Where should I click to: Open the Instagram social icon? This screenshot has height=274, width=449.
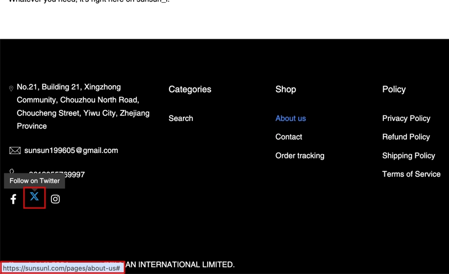pos(55,199)
